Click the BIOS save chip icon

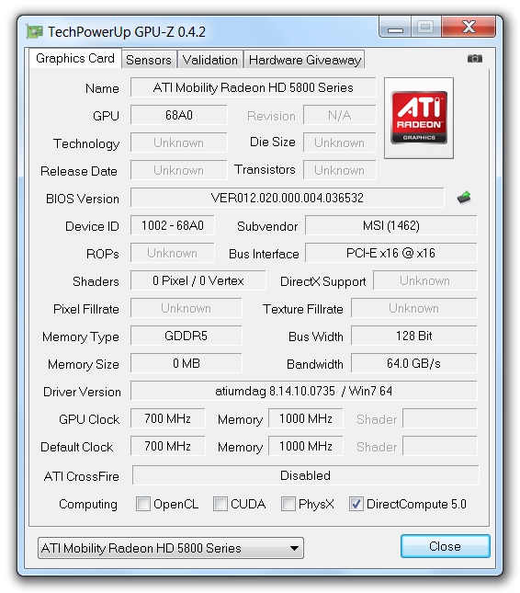(x=464, y=197)
